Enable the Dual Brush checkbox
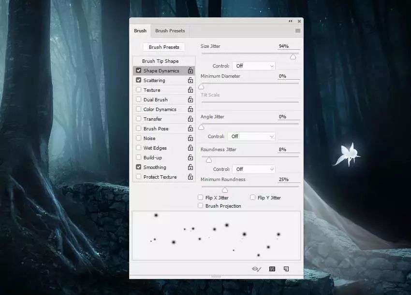Image resolution: width=411 pixels, height=295 pixels. point(139,99)
